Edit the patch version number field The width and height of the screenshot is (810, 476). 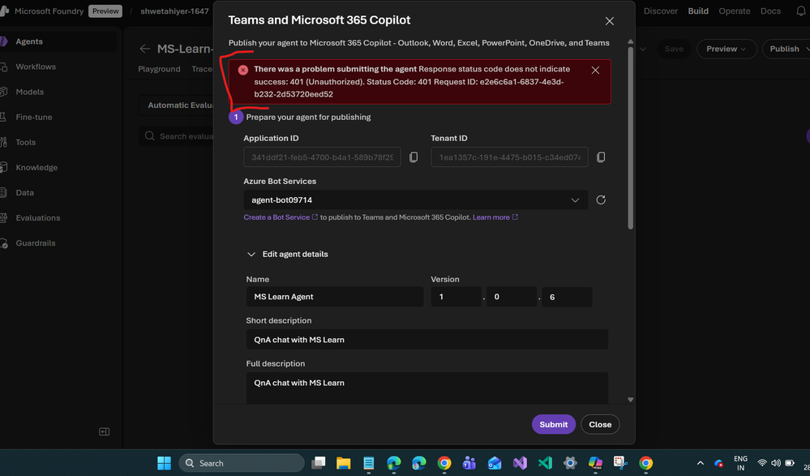(567, 297)
